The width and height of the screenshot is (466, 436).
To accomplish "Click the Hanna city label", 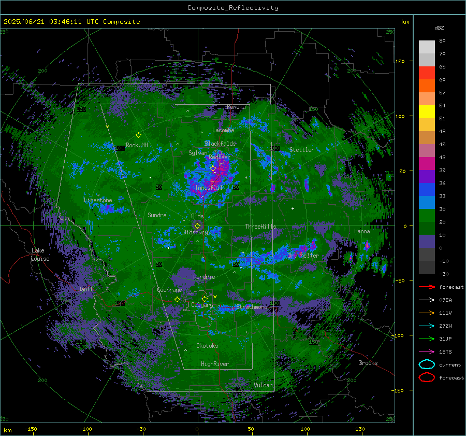I will [x=362, y=231].
